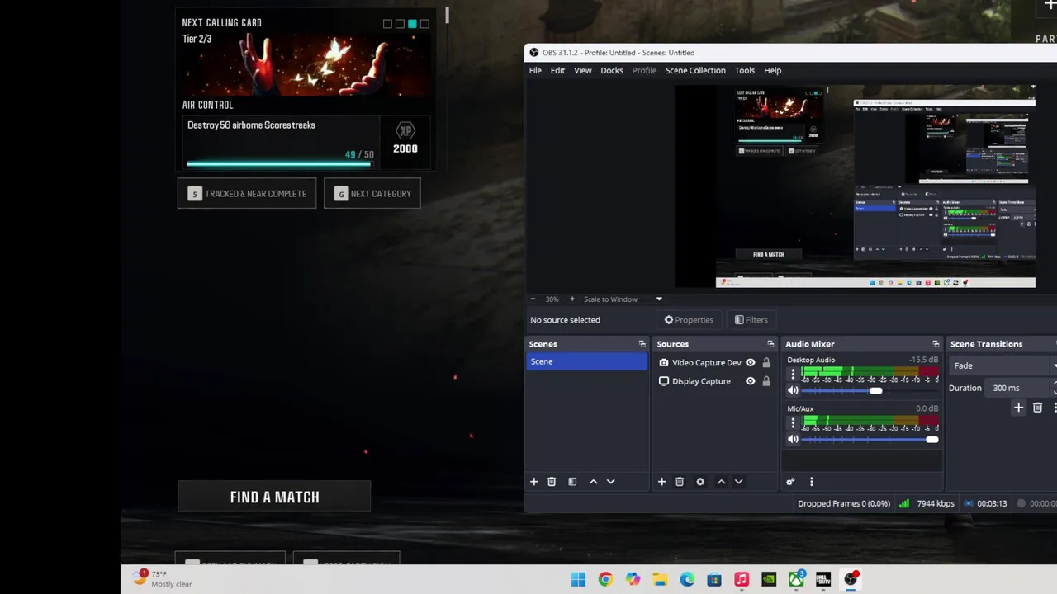This screenshot has width=1057, height=594.
Task: Open advanced audio properties gears icon
Action: coord(790,482)
